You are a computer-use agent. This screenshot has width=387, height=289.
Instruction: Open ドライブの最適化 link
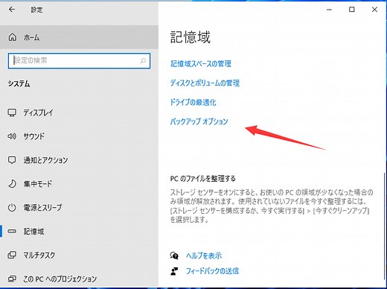pyautogui.click(x=193, y=102)
